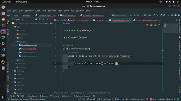181x101 pixels.
Task: Switch to the Order.php tab
Action: coord(100,20)
